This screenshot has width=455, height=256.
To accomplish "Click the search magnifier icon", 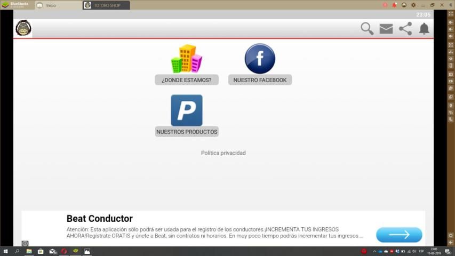I will [x=367, y=29].
